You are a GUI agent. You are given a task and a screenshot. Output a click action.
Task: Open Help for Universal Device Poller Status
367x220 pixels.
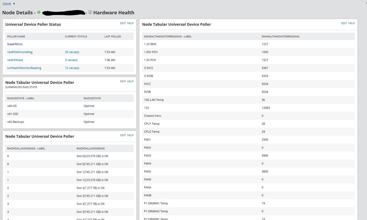130,23
